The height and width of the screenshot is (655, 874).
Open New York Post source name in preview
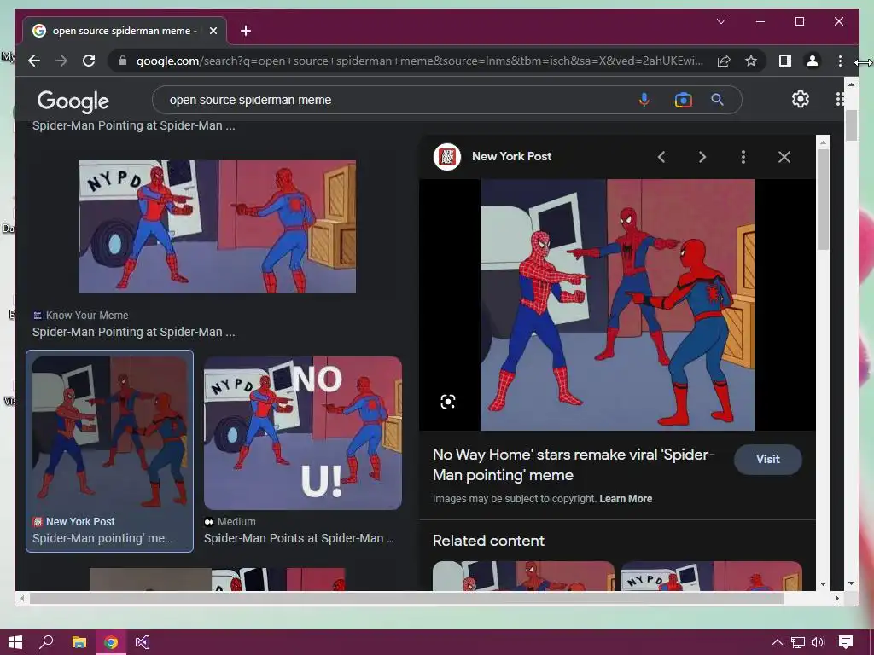[511, 157]
